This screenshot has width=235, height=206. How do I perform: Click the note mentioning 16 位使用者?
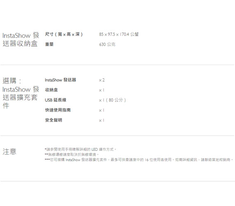(x=139, y=160)
